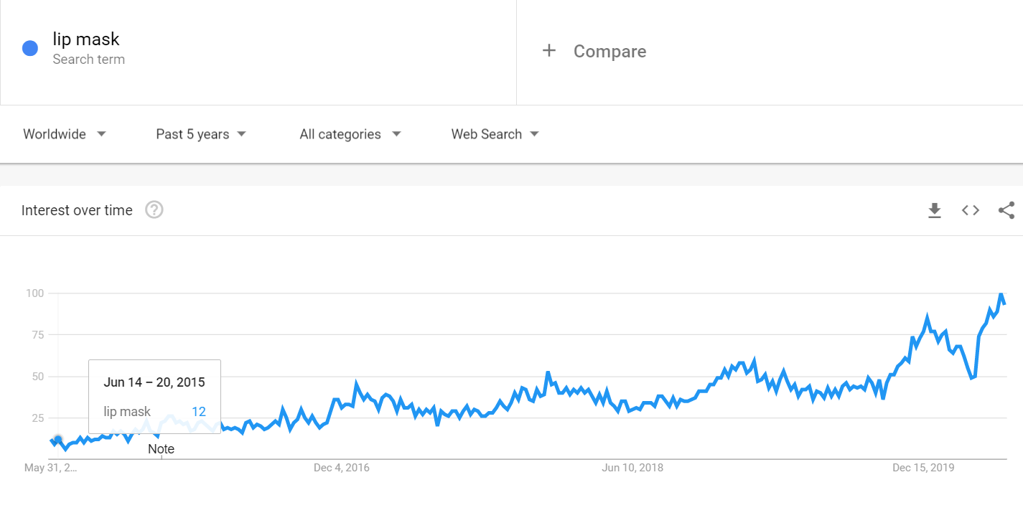Image resolution: width=1023 pixels, height=523 pixels.
Task: Edit the lip mask search term
Action: 86,39
